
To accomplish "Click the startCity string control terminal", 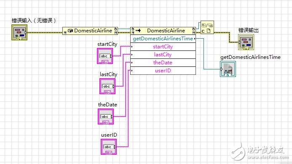I will 105,56.
